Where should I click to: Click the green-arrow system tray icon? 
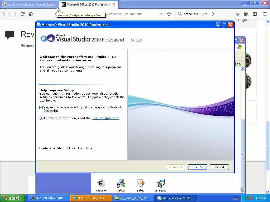point(245,198)
